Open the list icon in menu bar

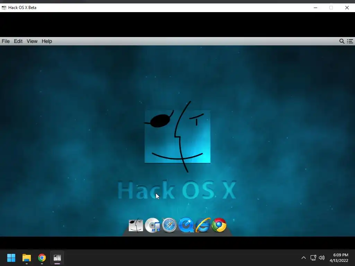click(x=350, y=41)
